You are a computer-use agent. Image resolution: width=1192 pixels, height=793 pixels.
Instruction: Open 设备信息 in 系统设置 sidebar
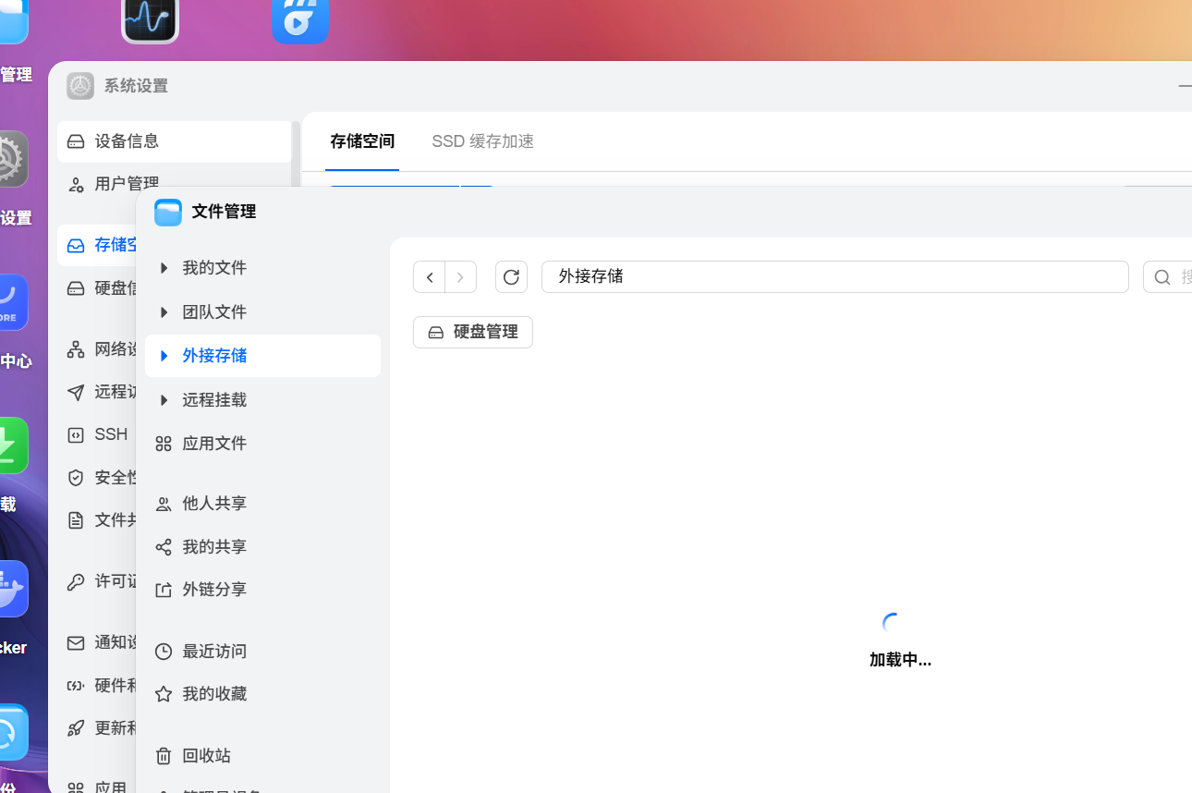174,141
